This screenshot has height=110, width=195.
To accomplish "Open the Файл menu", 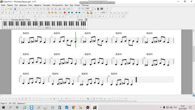I will tap(3, 5).
